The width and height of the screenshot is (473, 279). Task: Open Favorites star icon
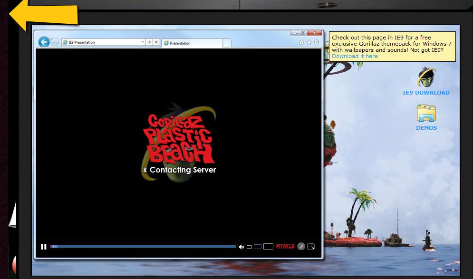pyautogui.click(x=309, y=42)
